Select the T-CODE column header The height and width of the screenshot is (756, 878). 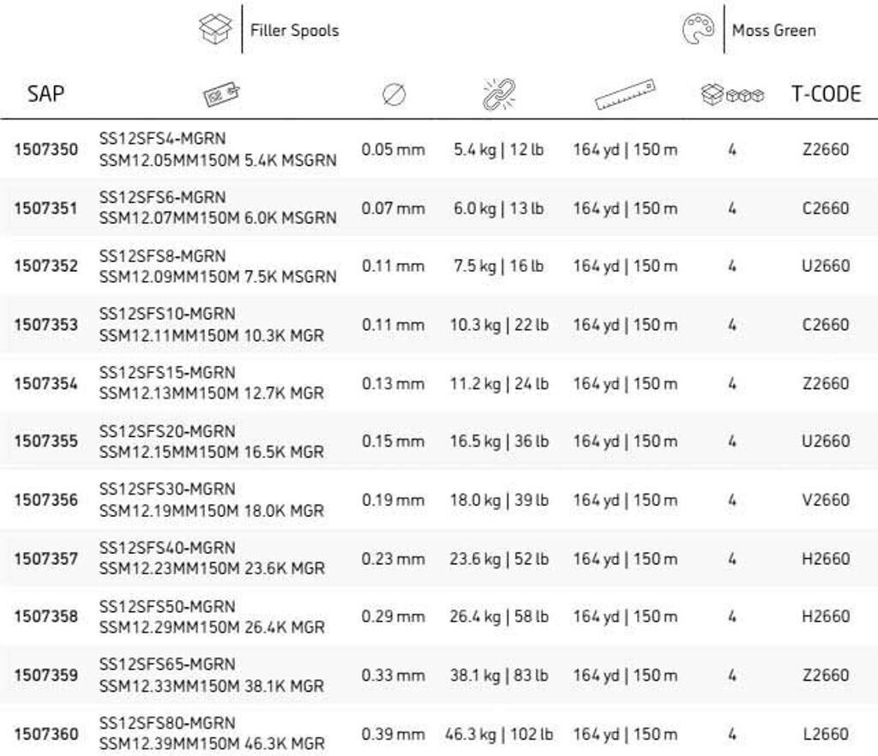click(825, 94)
